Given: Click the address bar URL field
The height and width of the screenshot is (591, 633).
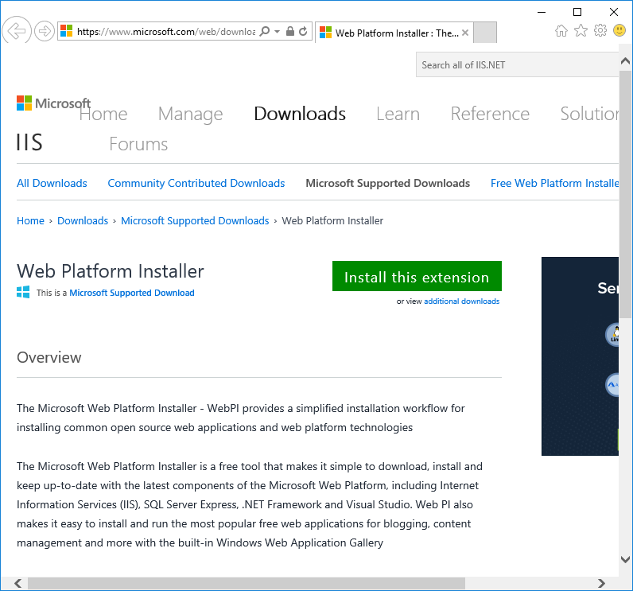Looking at the screenshot, I should pyautogui.click(x=165, y=32).
